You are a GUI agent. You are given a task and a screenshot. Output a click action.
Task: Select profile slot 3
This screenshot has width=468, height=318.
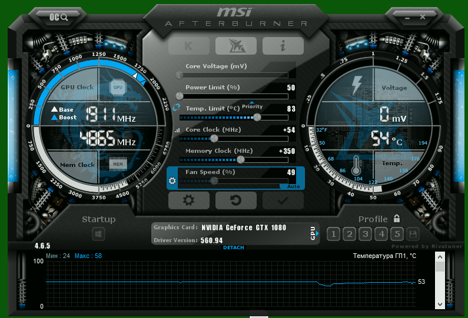point(366,235)
